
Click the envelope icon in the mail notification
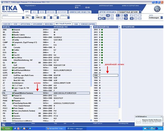point(139,121)
